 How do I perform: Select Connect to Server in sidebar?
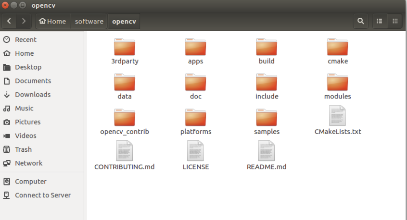pyautogui.click(x=42, y=196)
